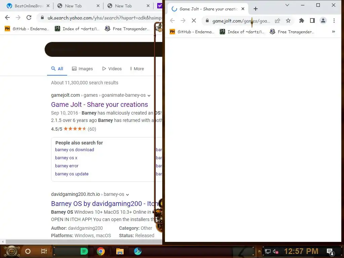Viewport: 344px width, 258px height.
Task: Click 'barney error' suggestion
Action: 67,166
